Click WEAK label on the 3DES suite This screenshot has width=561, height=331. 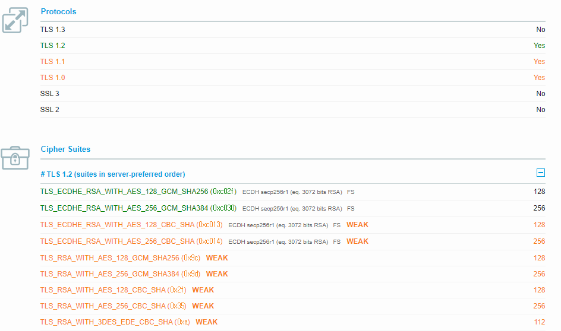click(x=206, y=323)
